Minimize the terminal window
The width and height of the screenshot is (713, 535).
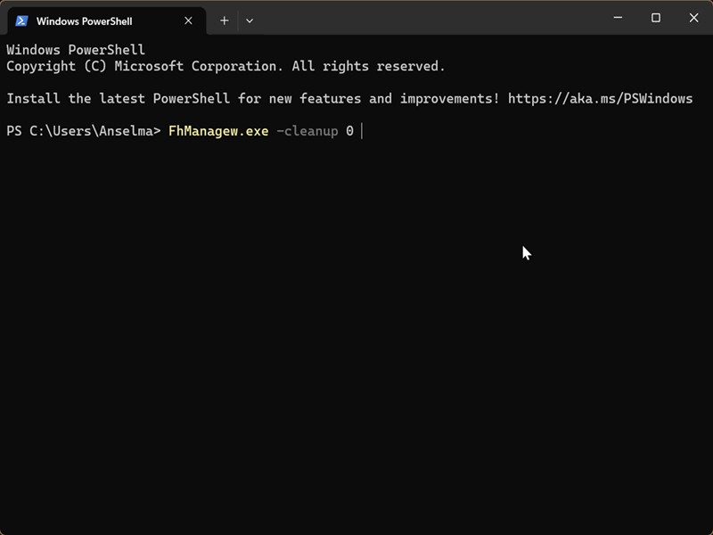coord(617,18)
